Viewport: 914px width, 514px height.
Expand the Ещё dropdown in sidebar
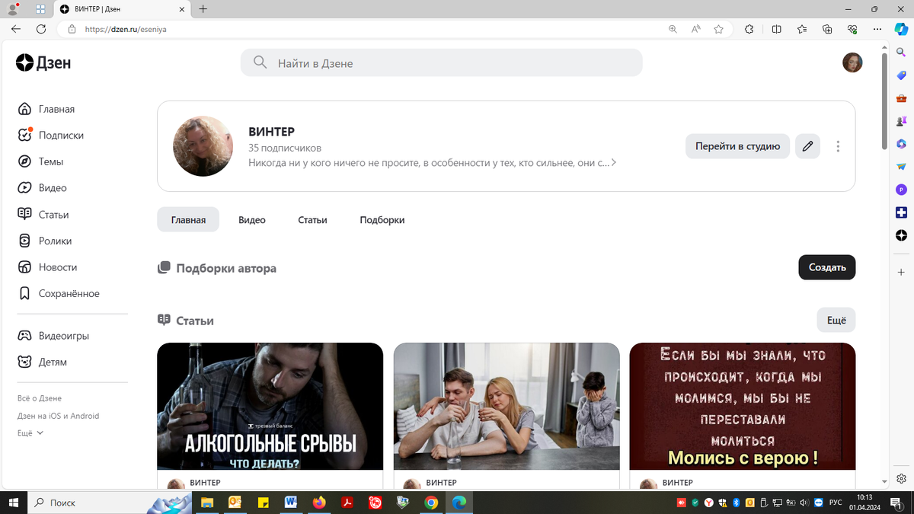click(30, 433)
